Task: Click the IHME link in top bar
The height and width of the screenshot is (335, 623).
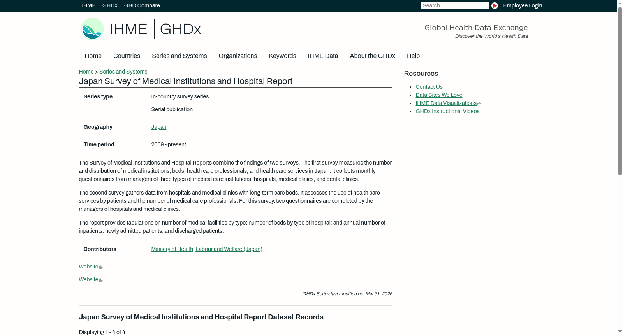Action: tap(89, 5)
